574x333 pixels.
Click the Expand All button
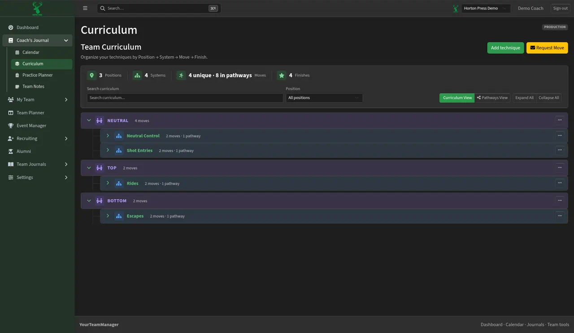point(524,98)
